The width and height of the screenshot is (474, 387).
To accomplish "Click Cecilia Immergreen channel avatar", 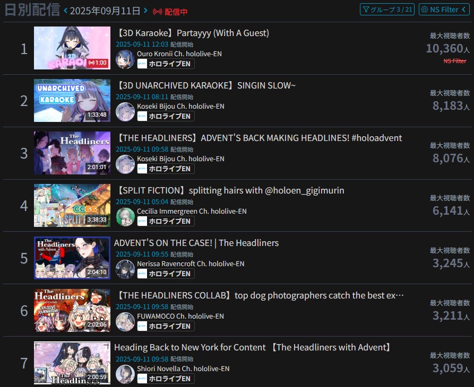I will point(125,217).
